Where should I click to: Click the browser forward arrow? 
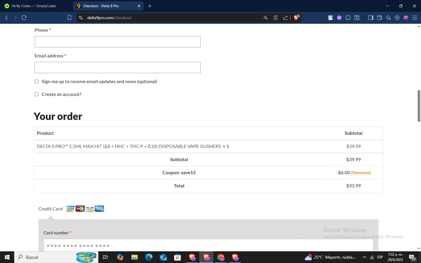coord(15,18)
